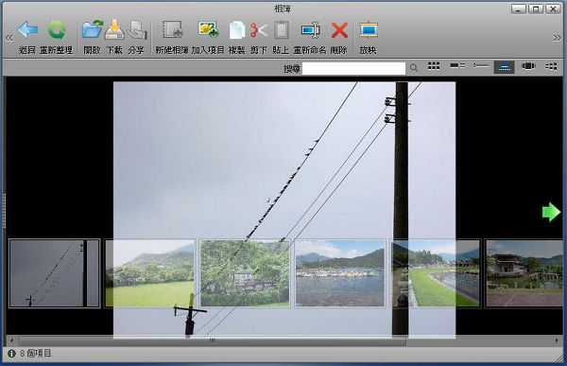Select the riverside lawn path thumbnail
567x366 pixels.
point(436,273)
